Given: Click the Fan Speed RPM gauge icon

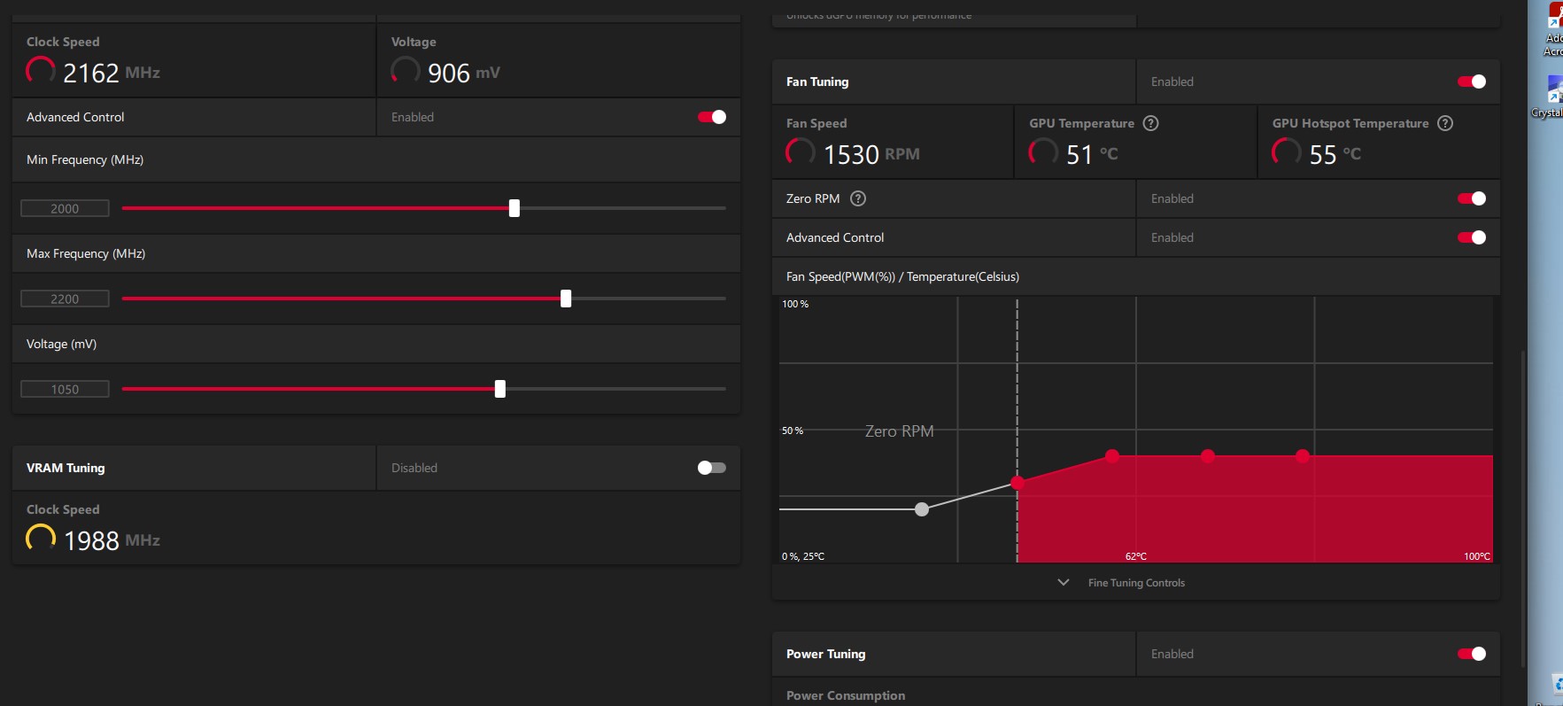Looking at the screenshot, I should pyautogui.click(x=800, y=152).
